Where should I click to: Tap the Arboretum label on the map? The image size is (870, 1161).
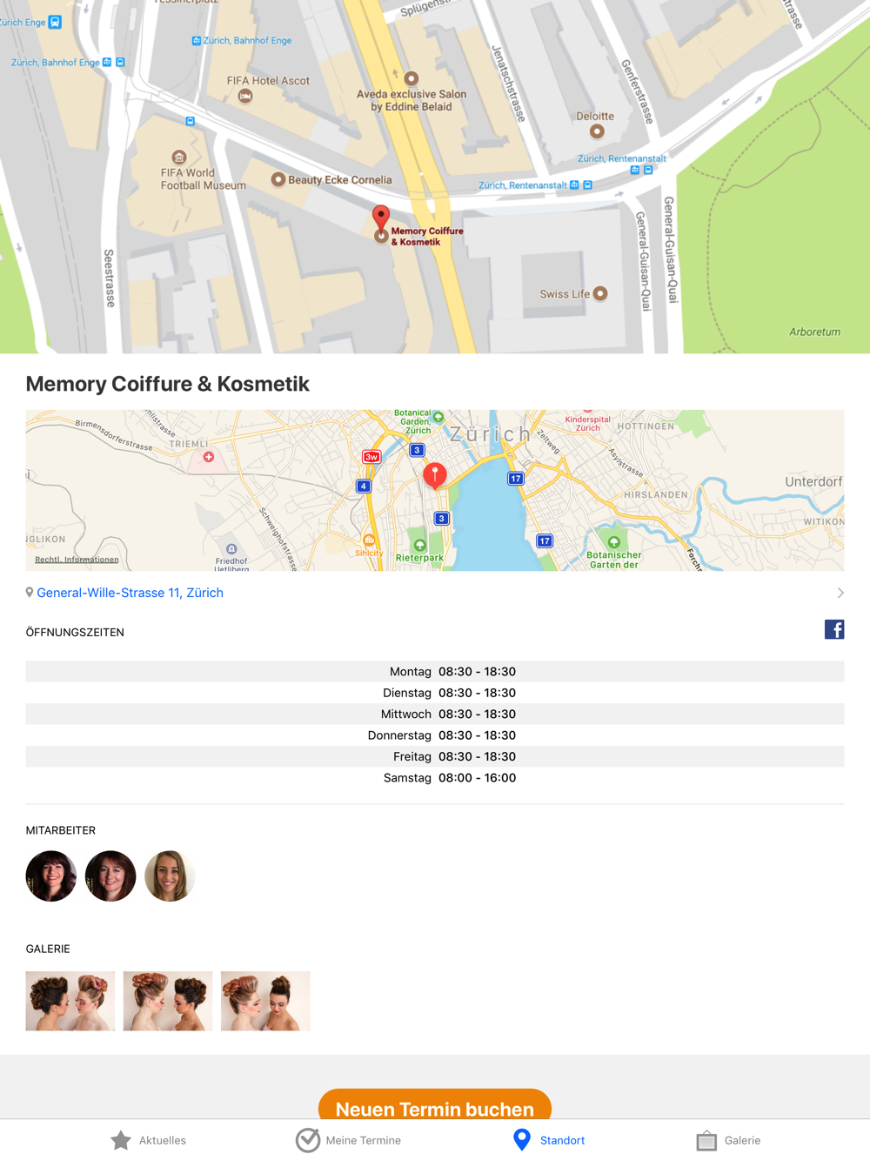(814, 332)
